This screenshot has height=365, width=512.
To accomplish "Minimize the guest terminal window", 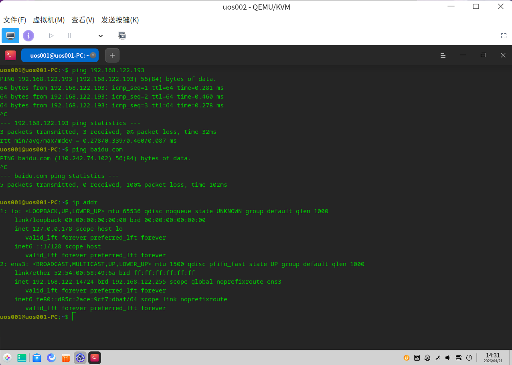I will pyautogui.click(x=463, y=55).
